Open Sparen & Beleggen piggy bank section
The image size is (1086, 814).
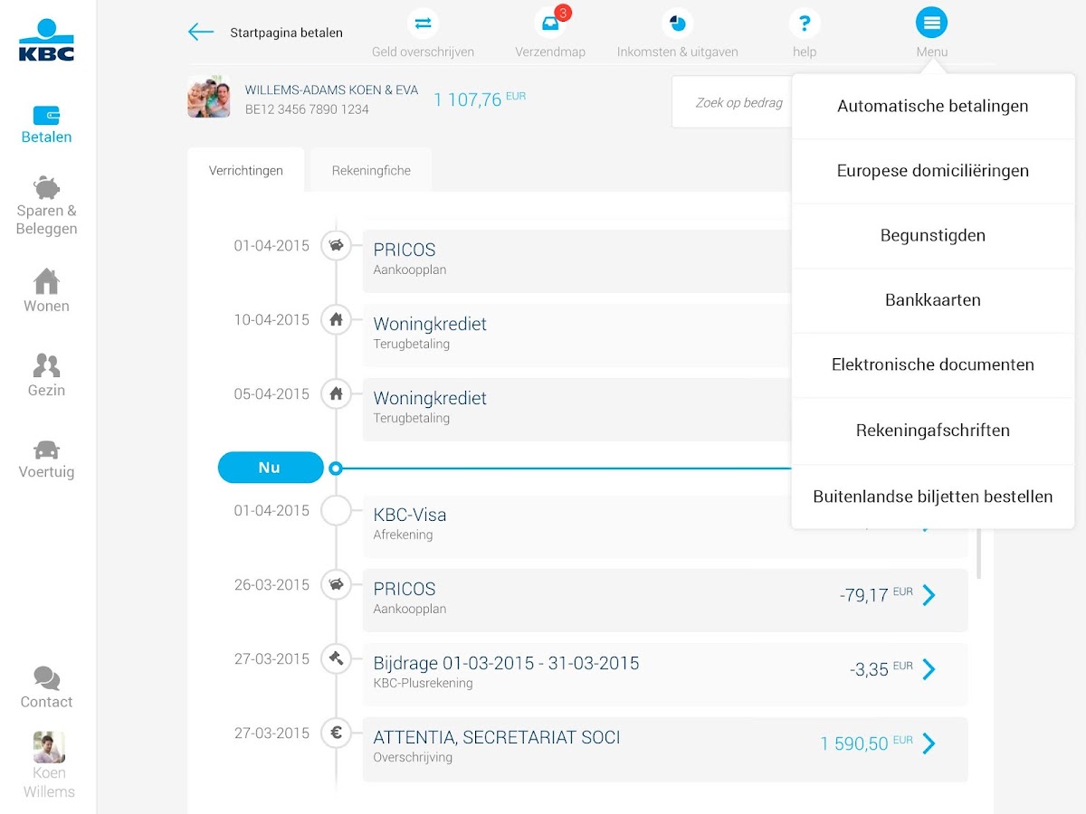pyautogui.click(x=46, y=205)
